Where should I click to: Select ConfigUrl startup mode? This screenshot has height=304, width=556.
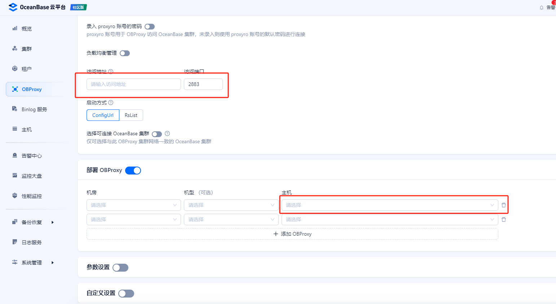click(x=103, y=115)
